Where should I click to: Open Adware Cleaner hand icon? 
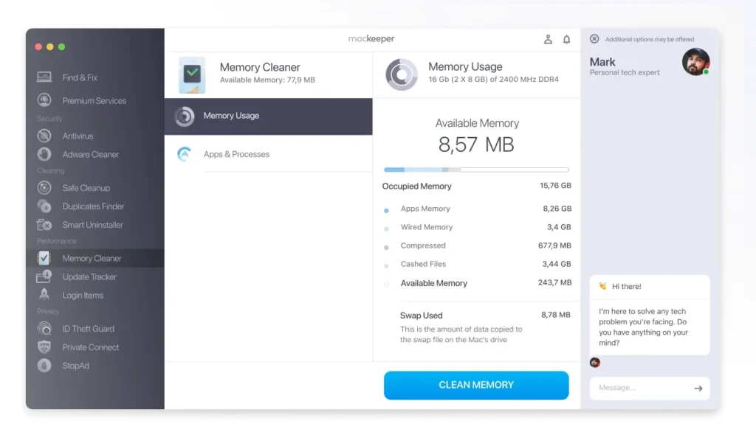point(44,154)
